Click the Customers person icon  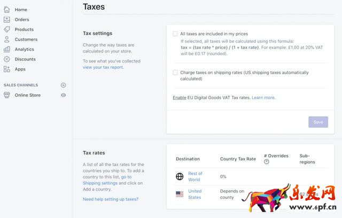(x=7, y=39)
